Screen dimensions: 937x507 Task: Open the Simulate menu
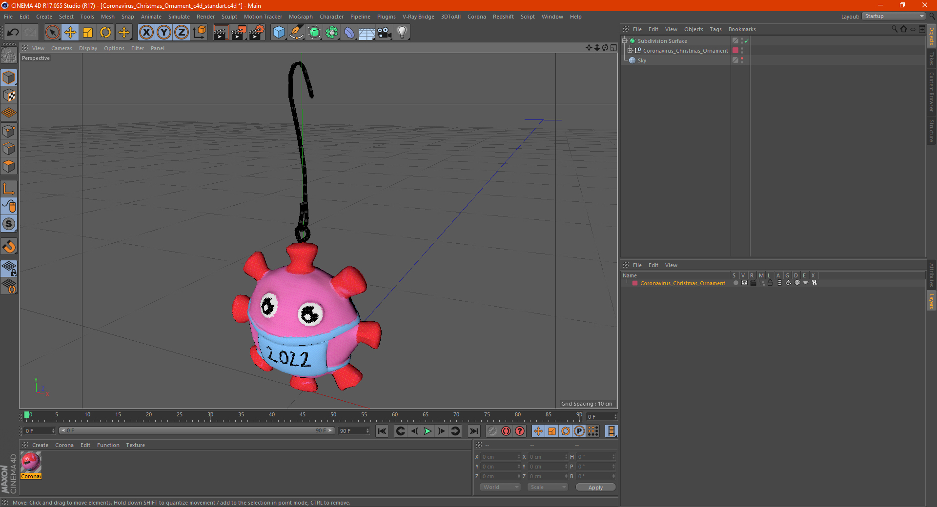click(179, 17)
